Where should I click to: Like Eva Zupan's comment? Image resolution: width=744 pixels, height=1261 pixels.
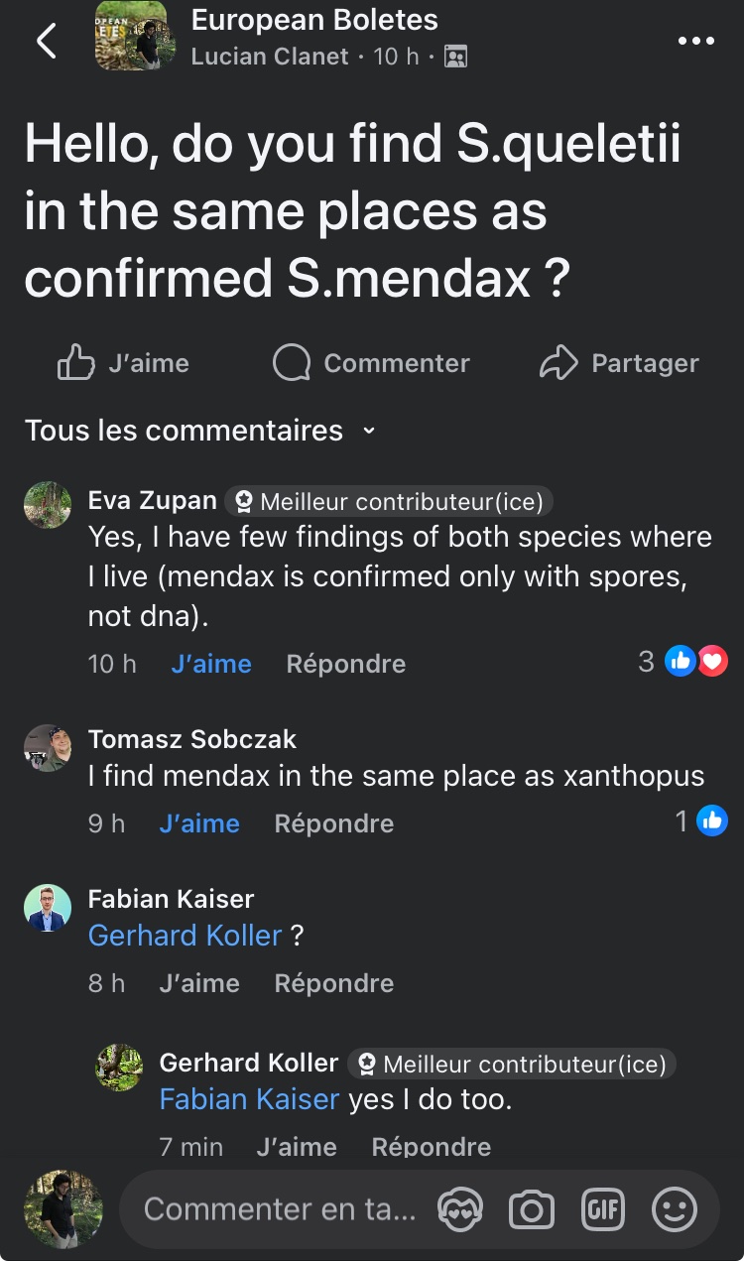click(210, 664)
